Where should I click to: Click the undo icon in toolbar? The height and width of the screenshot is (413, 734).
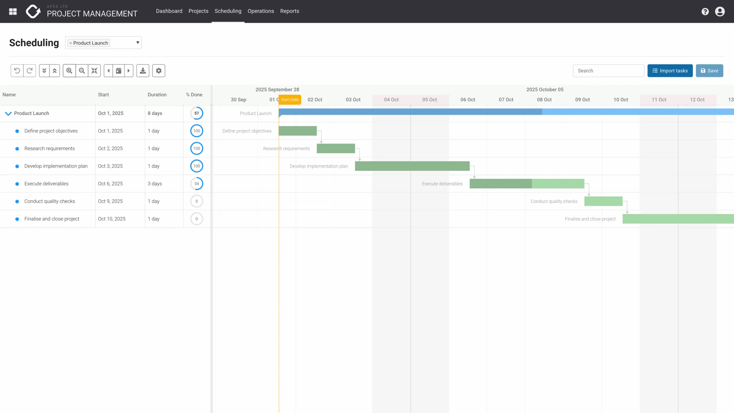17,71
